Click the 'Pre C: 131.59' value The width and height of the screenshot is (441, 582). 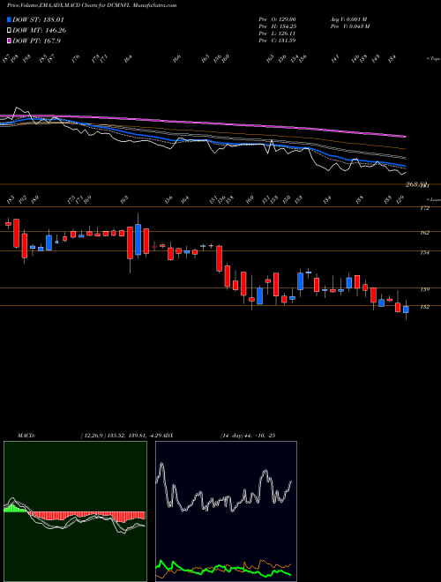[x=277, y=41]
